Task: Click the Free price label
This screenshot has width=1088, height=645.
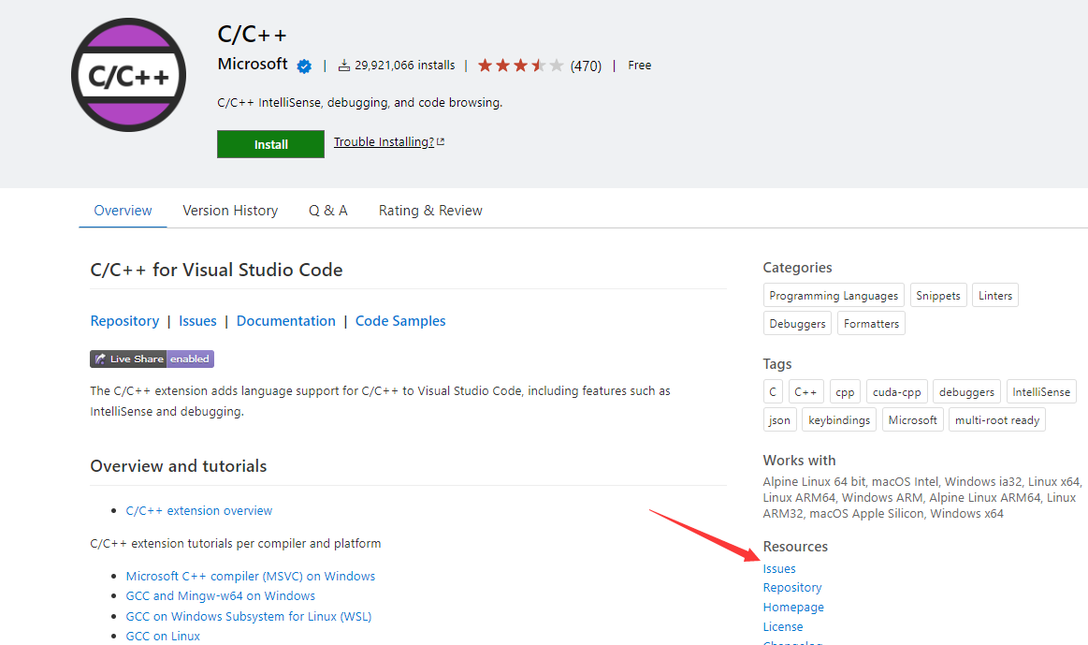Action: click(x=639, y=66)
